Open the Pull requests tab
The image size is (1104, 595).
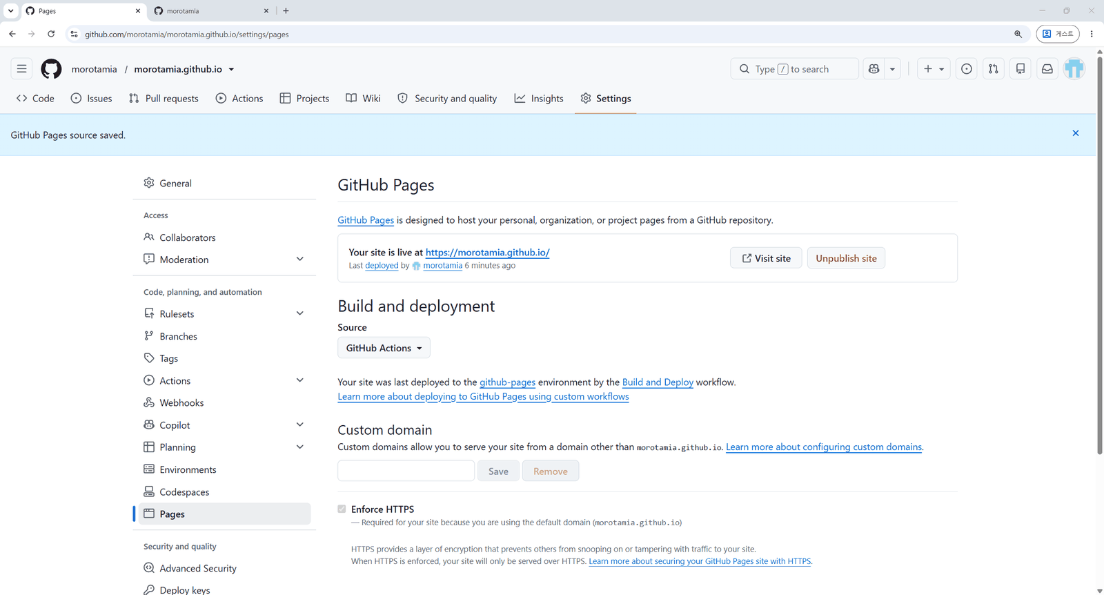coord(164,99)
